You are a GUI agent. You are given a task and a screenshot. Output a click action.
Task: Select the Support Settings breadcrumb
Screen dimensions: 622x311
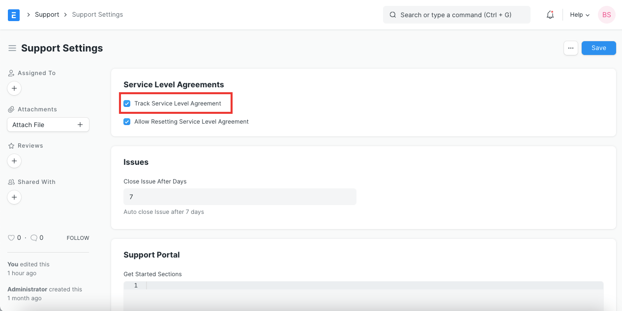coord(97,14)
